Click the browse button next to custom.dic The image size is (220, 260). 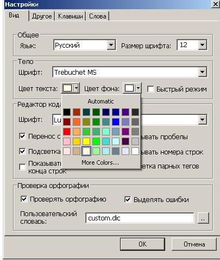click(x=203, y=218)
